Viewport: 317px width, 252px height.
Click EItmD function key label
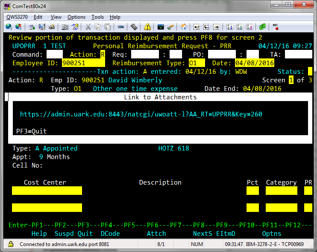tap(226, 234)
